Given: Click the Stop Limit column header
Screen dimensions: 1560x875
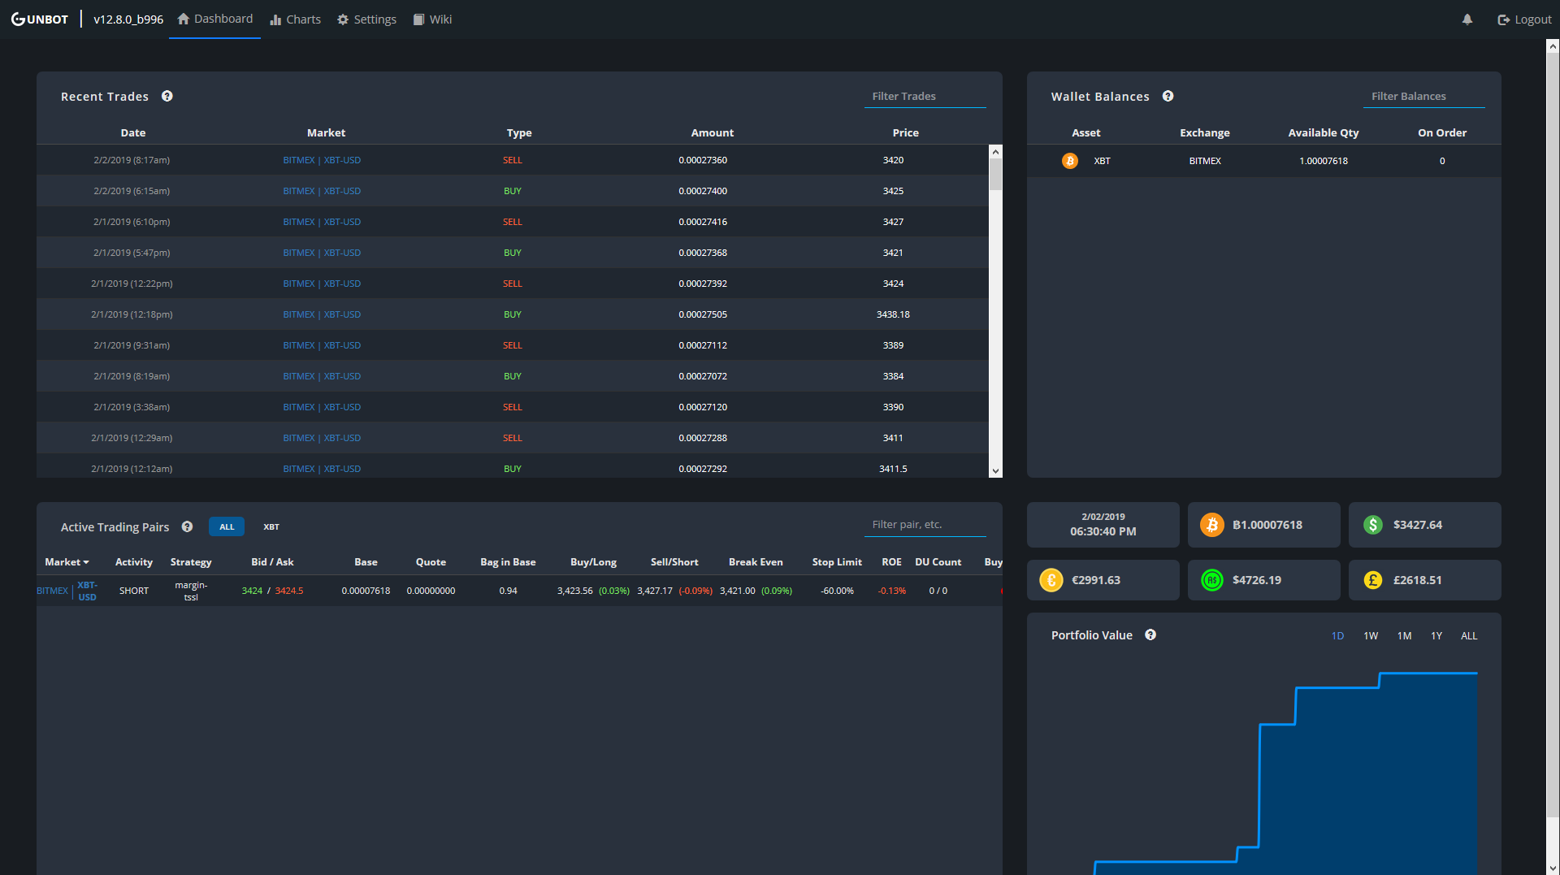Looking at the screenshot, I should pos(837,562).
